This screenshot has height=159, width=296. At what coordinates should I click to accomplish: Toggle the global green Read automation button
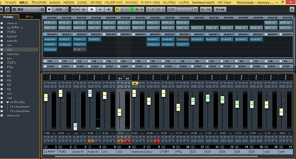(132, 9)
